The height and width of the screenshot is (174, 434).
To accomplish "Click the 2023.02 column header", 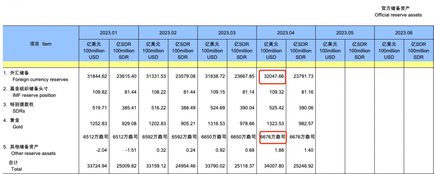I will [x=168, y=33].
